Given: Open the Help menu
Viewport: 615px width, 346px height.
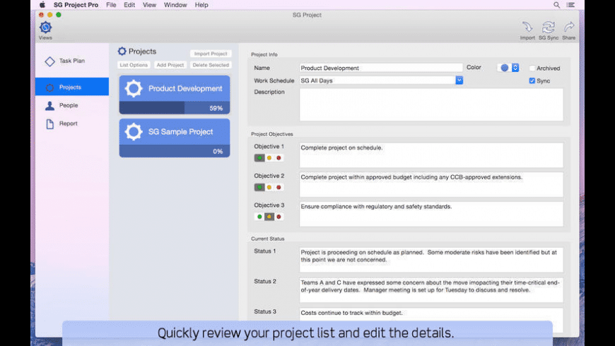Looking at the screenshot, I should click(x=201, y=5).
